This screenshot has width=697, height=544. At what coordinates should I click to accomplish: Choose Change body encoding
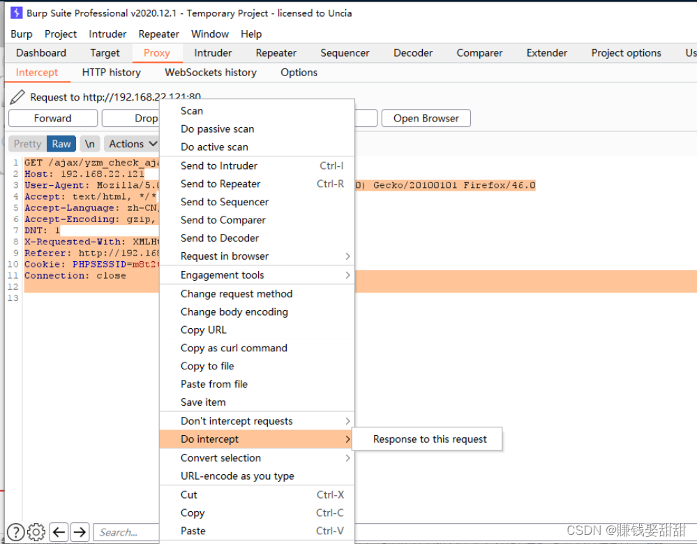tap(257, 312)
